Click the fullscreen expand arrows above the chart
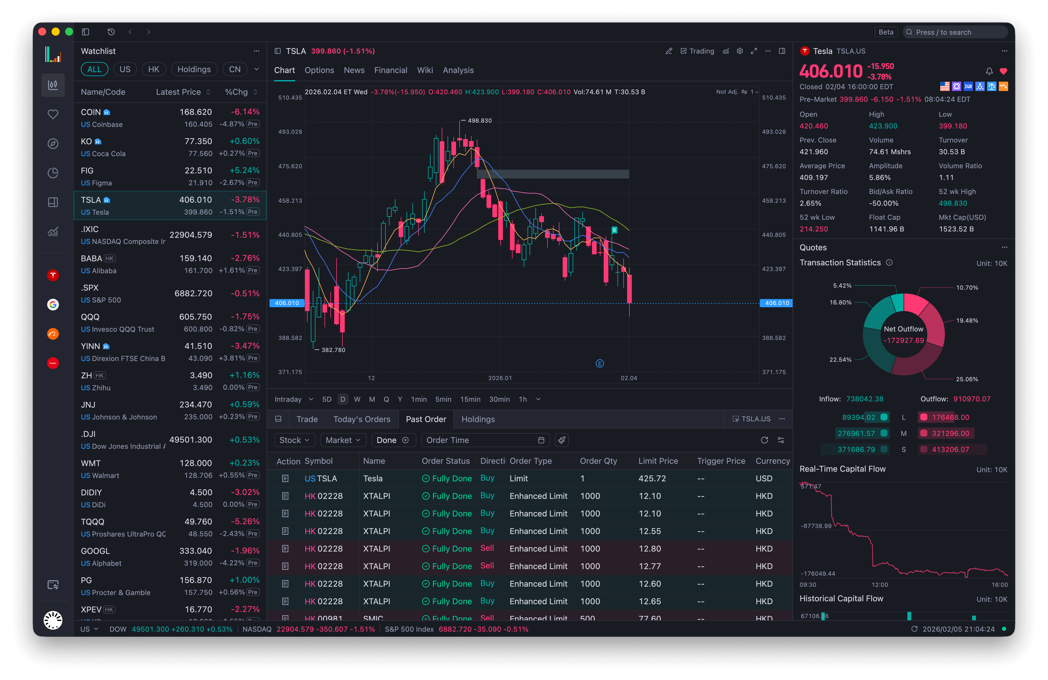Viewport: 1048px width, 680px height. pyautogui.click(x=754, y=51)
